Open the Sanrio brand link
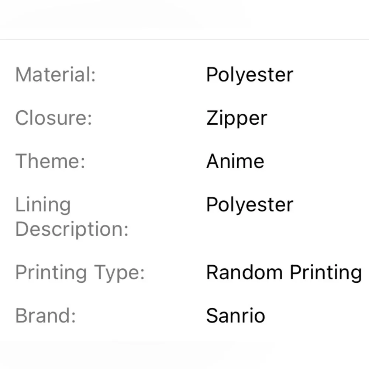Viewport: 369px width, 369px height. pos(235,315)
